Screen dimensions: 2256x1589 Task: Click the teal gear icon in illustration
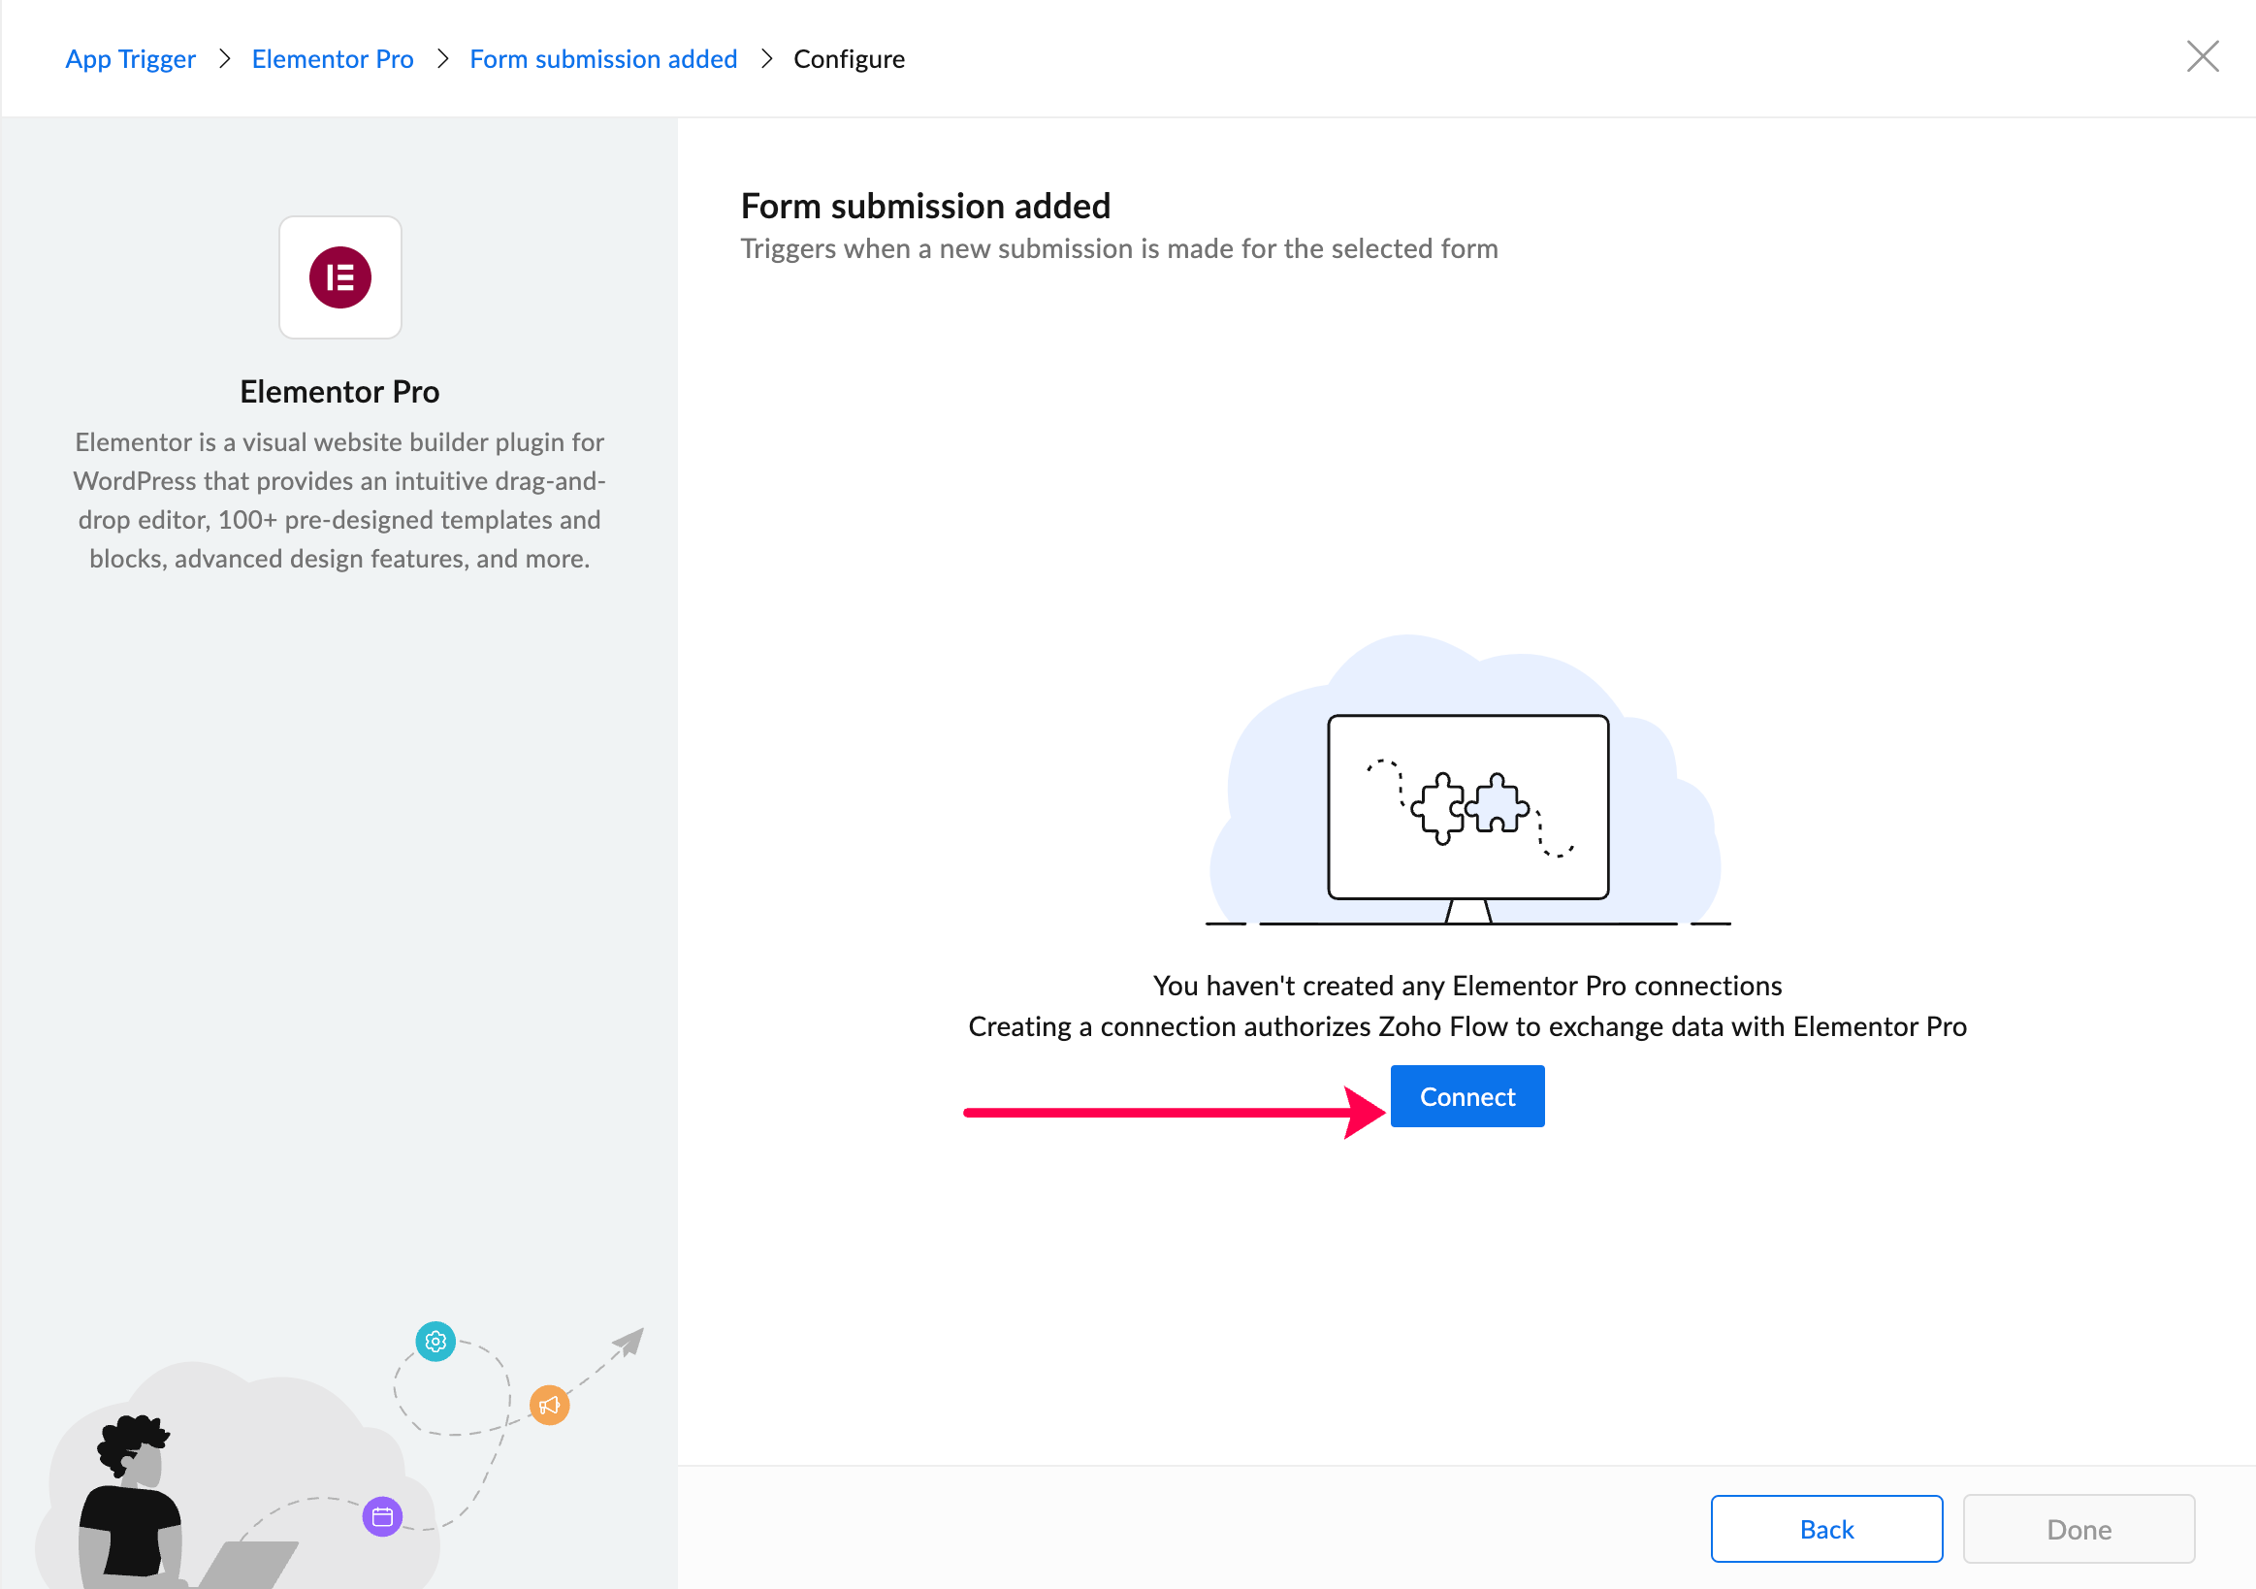coord(435,1341)
